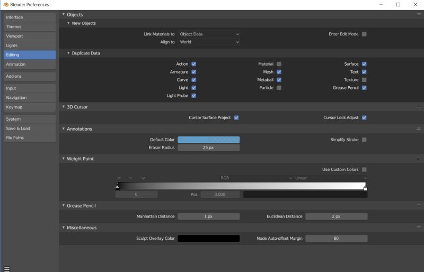
Task: Collapse the Annotations panel
Action: [x=64, y=129]
